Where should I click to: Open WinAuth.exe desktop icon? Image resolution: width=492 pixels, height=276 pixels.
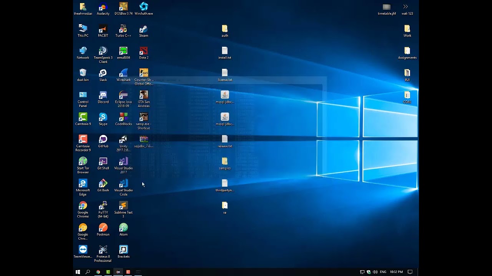(x=144, y=9)
